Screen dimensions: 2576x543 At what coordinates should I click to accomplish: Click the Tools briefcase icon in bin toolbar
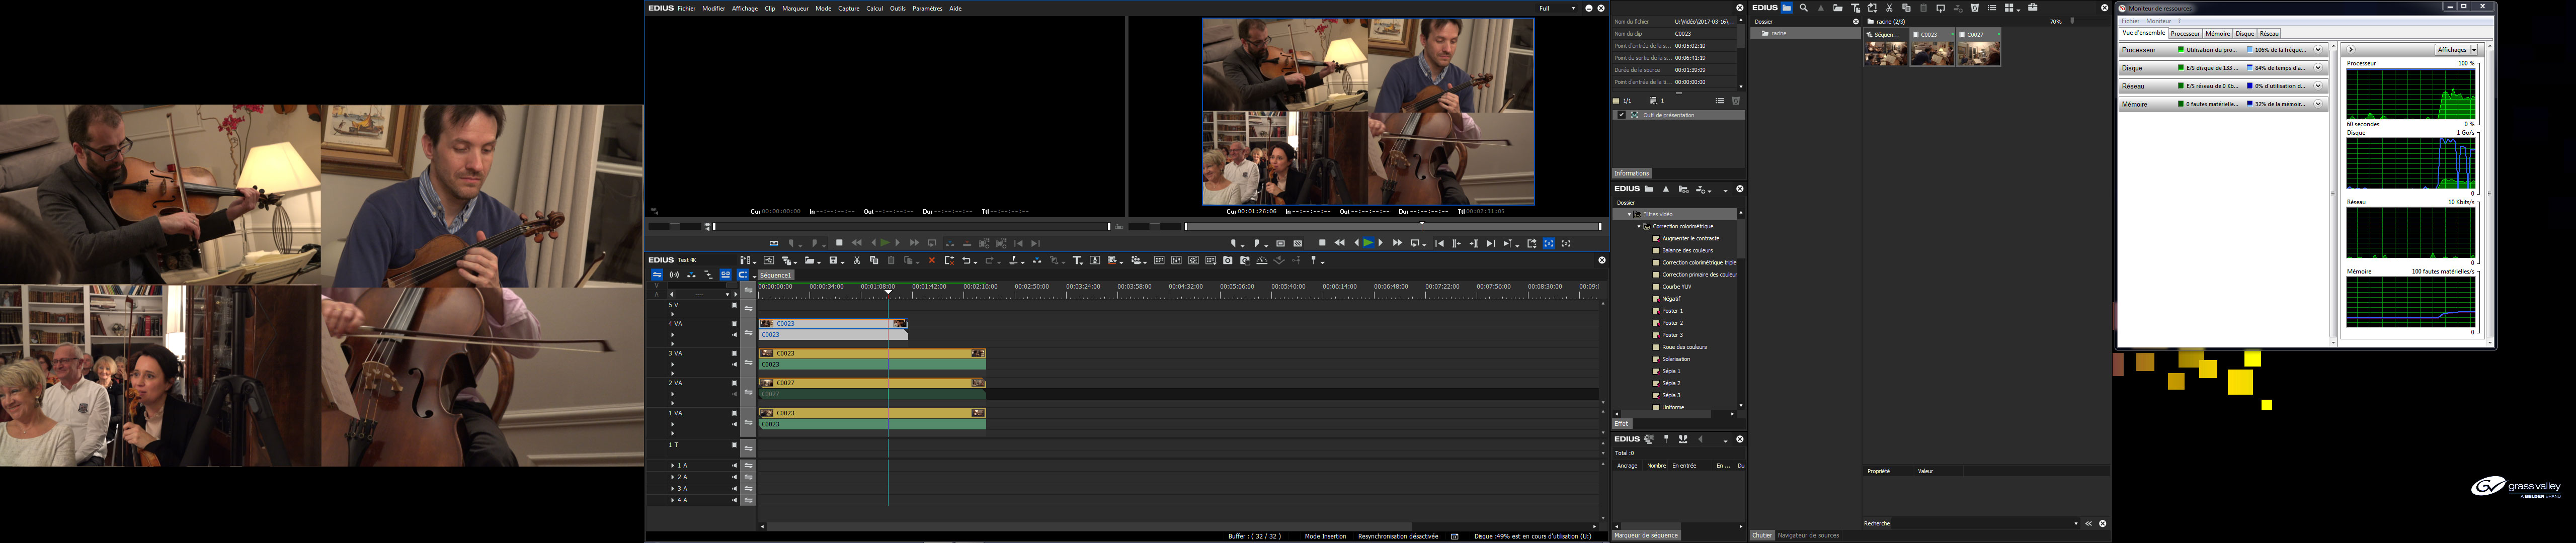2033,8
